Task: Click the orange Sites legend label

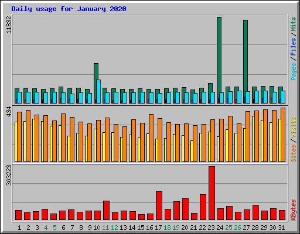Action: [x=294, y=153]
